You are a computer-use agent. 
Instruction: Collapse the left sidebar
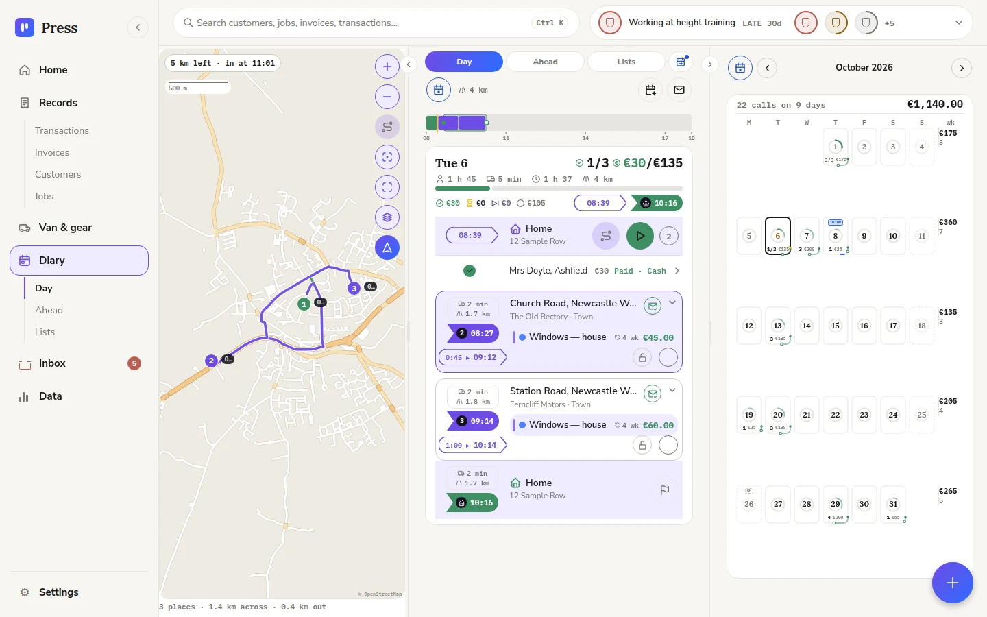[x=138, y=27]
